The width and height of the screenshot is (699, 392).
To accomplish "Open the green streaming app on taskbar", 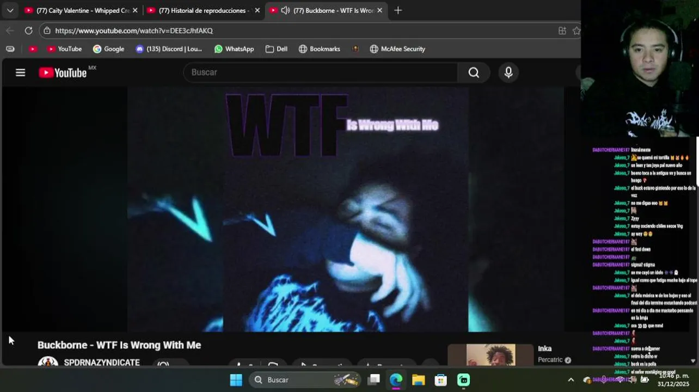I will click(x=463, y=380).
